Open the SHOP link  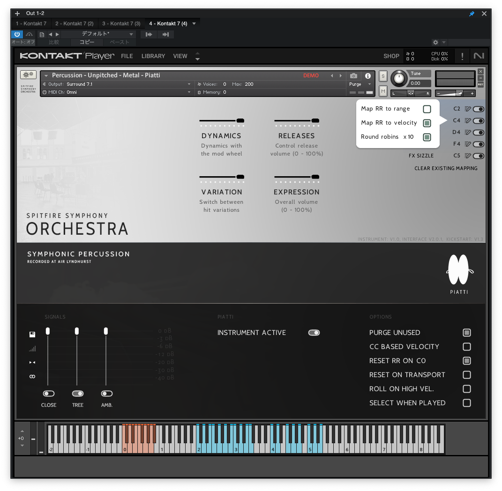pyautogui.click(x=391, y=56)
